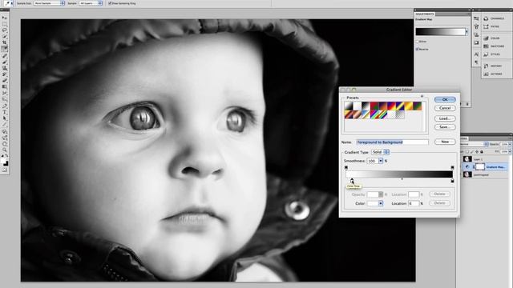Select the Eraser tool
513x288 pixels.
click(5, 80)
